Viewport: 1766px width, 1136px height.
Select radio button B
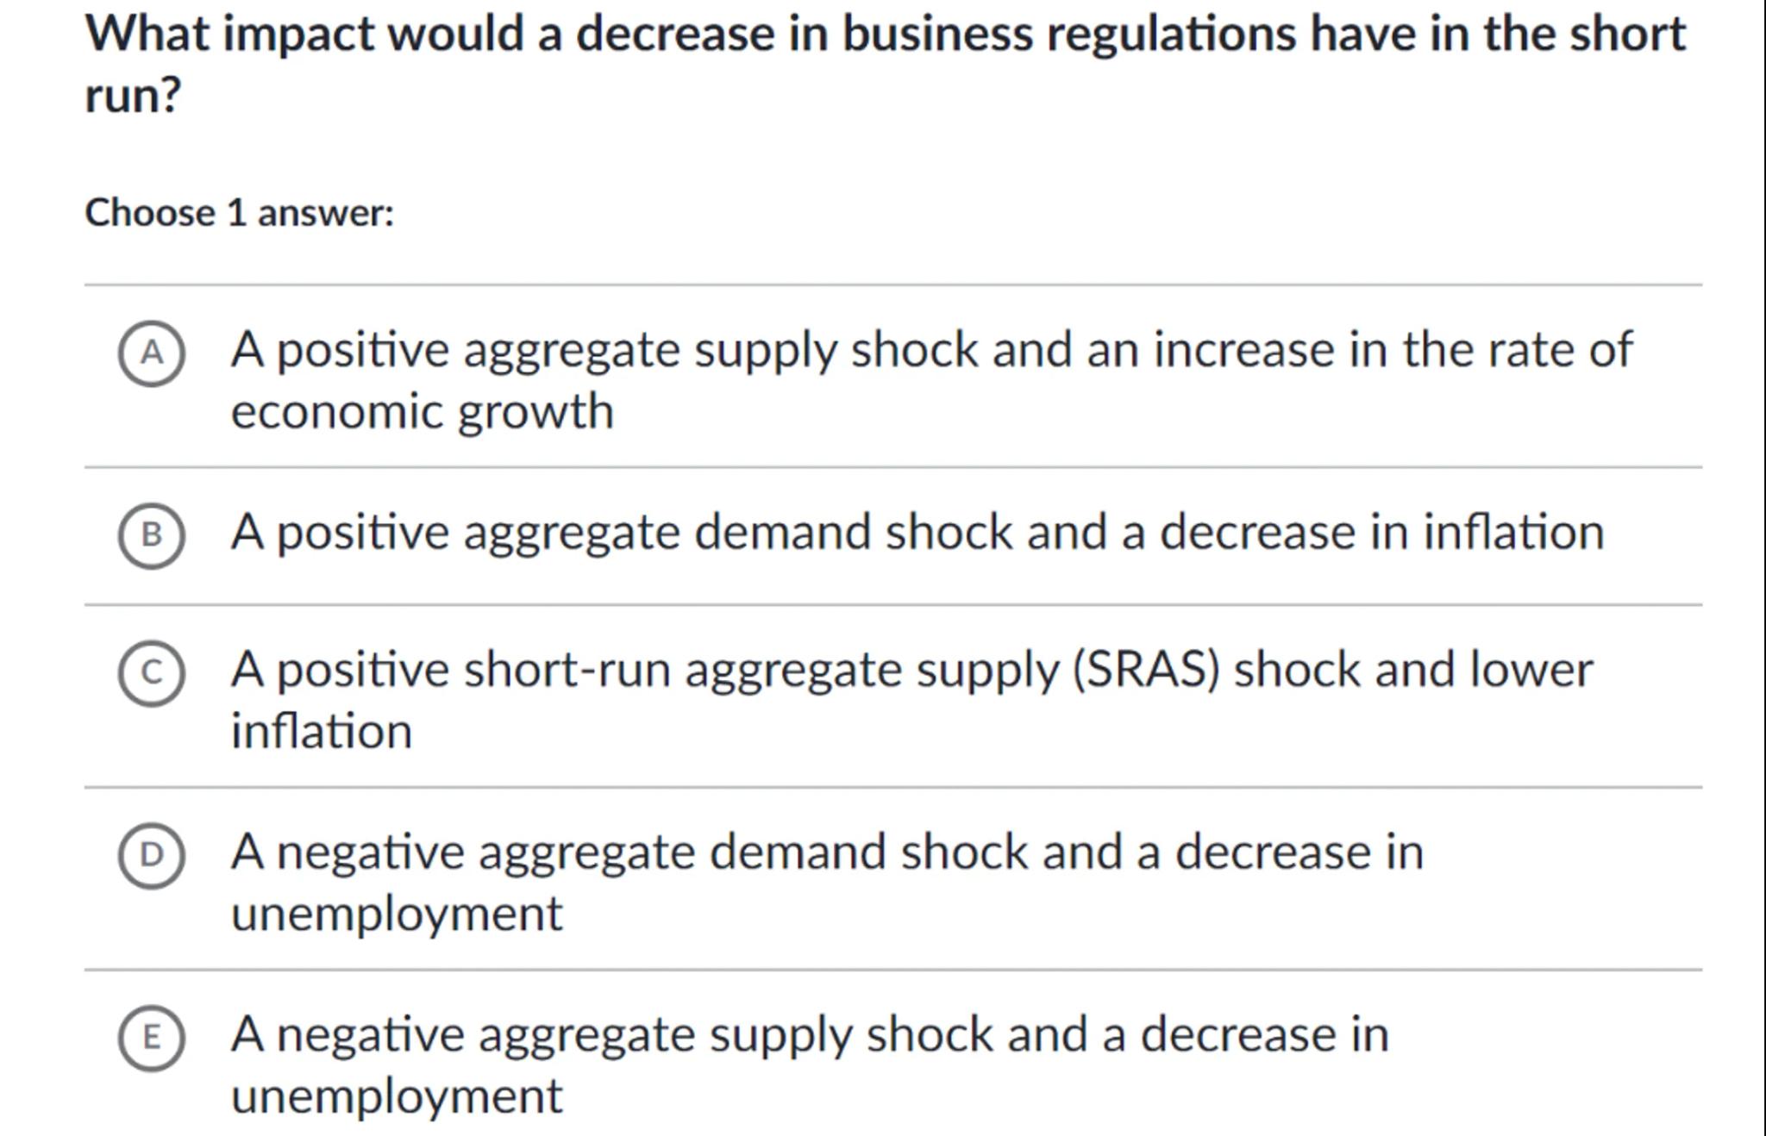click(152, 535)
